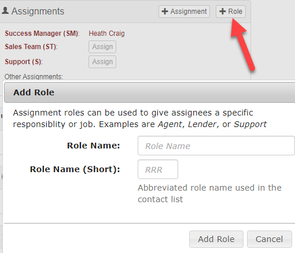
Task: Select the Success Manager (SM) label
Action: tap(42, 34)
